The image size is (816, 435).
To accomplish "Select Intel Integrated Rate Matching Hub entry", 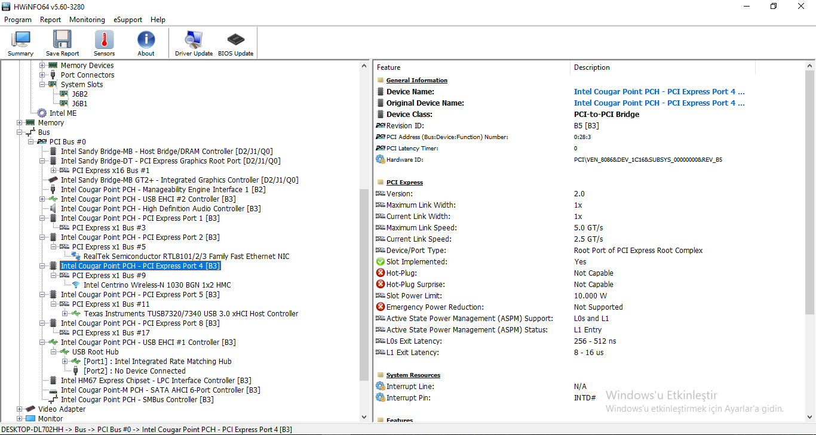I will pos(157,361).
